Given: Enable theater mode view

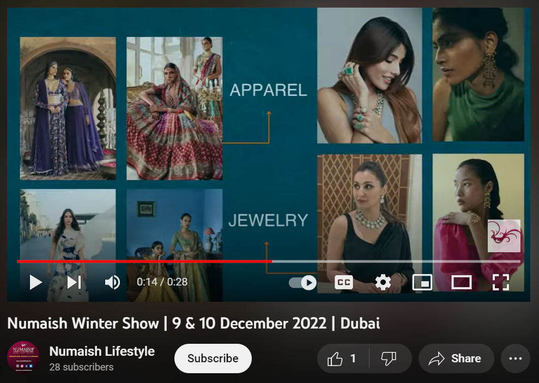Looking at the screenshot, I should [461, 282].
